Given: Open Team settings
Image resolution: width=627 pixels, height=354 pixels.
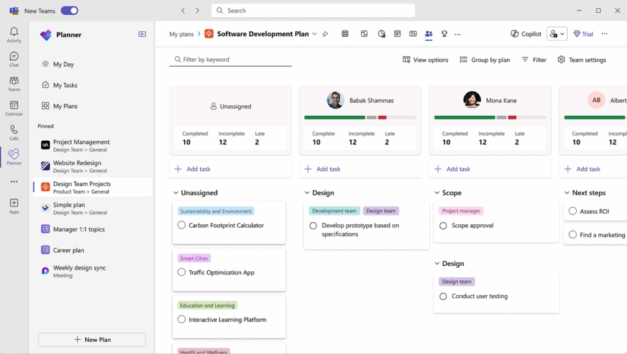Looking at the screenshot, I should point(582,60).
